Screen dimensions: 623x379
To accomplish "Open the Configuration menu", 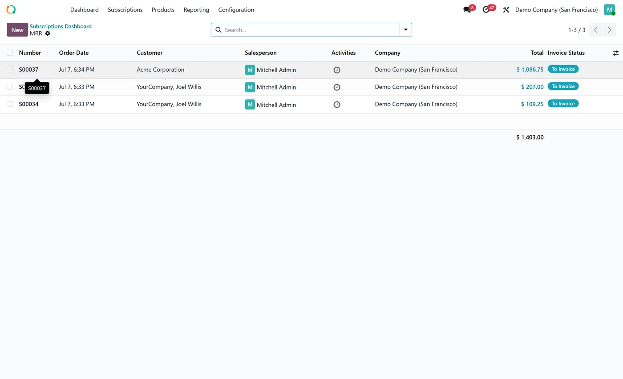I will (x=236, y=10).
